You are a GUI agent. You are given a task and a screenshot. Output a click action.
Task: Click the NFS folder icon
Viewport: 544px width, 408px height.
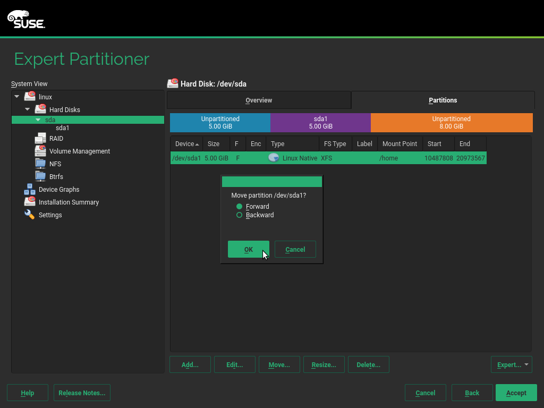pos(40,164)
